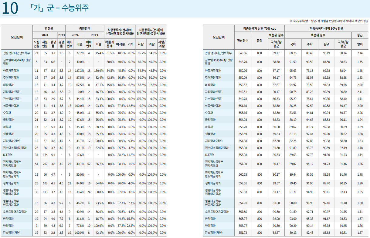Click the converted score '550.57' for 의상학과
Viewport: 370px width, 238px height.
243,85
